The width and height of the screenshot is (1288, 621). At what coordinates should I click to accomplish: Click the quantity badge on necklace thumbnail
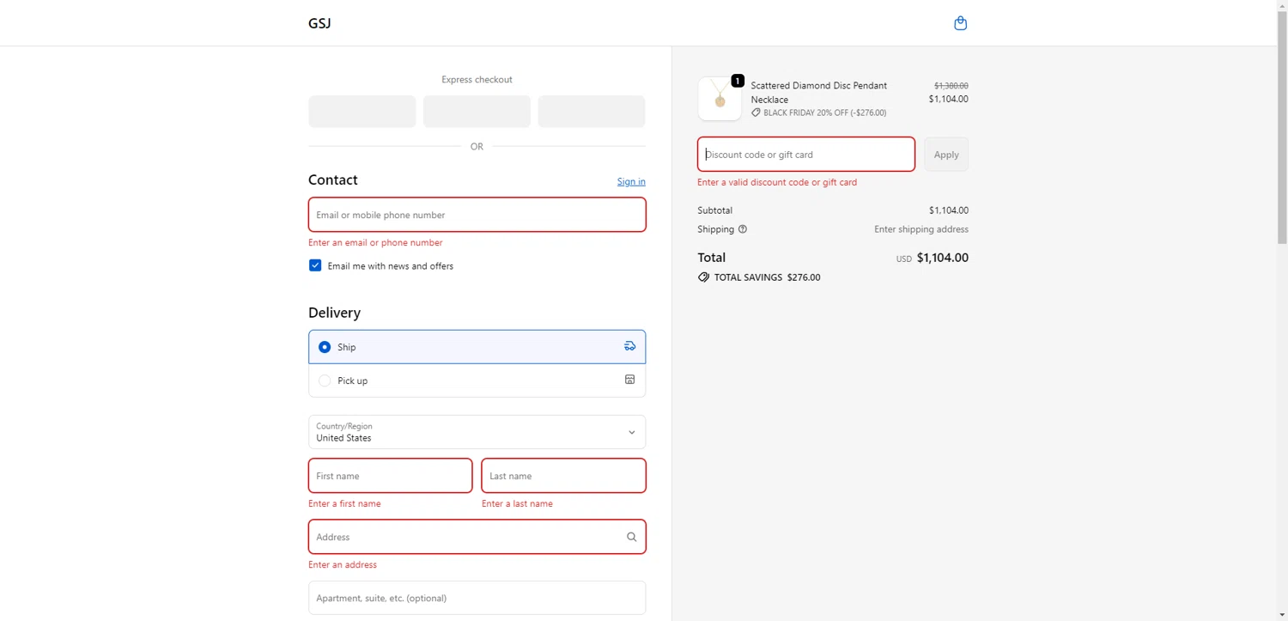[738, 81]
